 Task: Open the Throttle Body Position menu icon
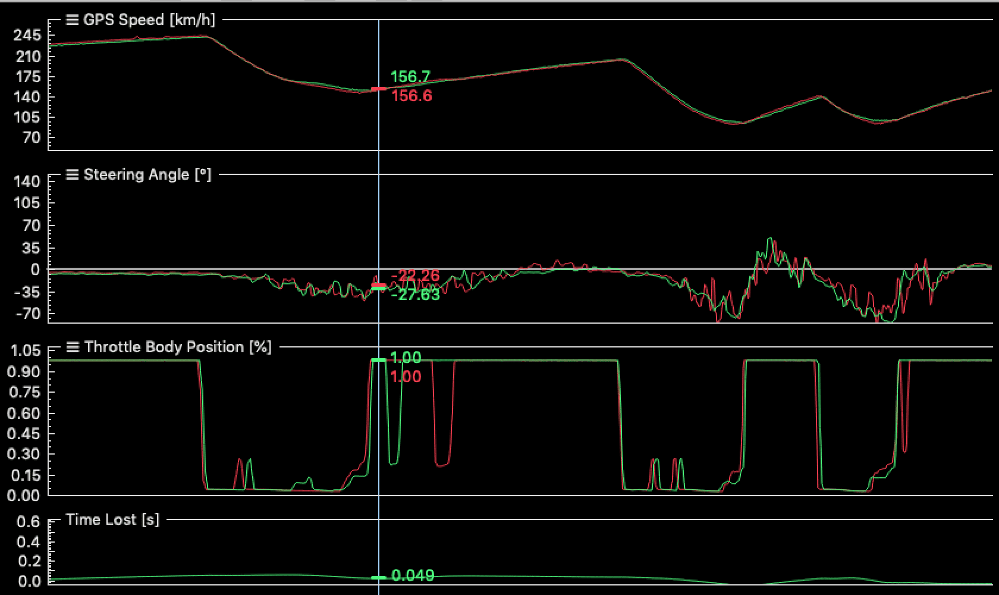pos(73,347)
